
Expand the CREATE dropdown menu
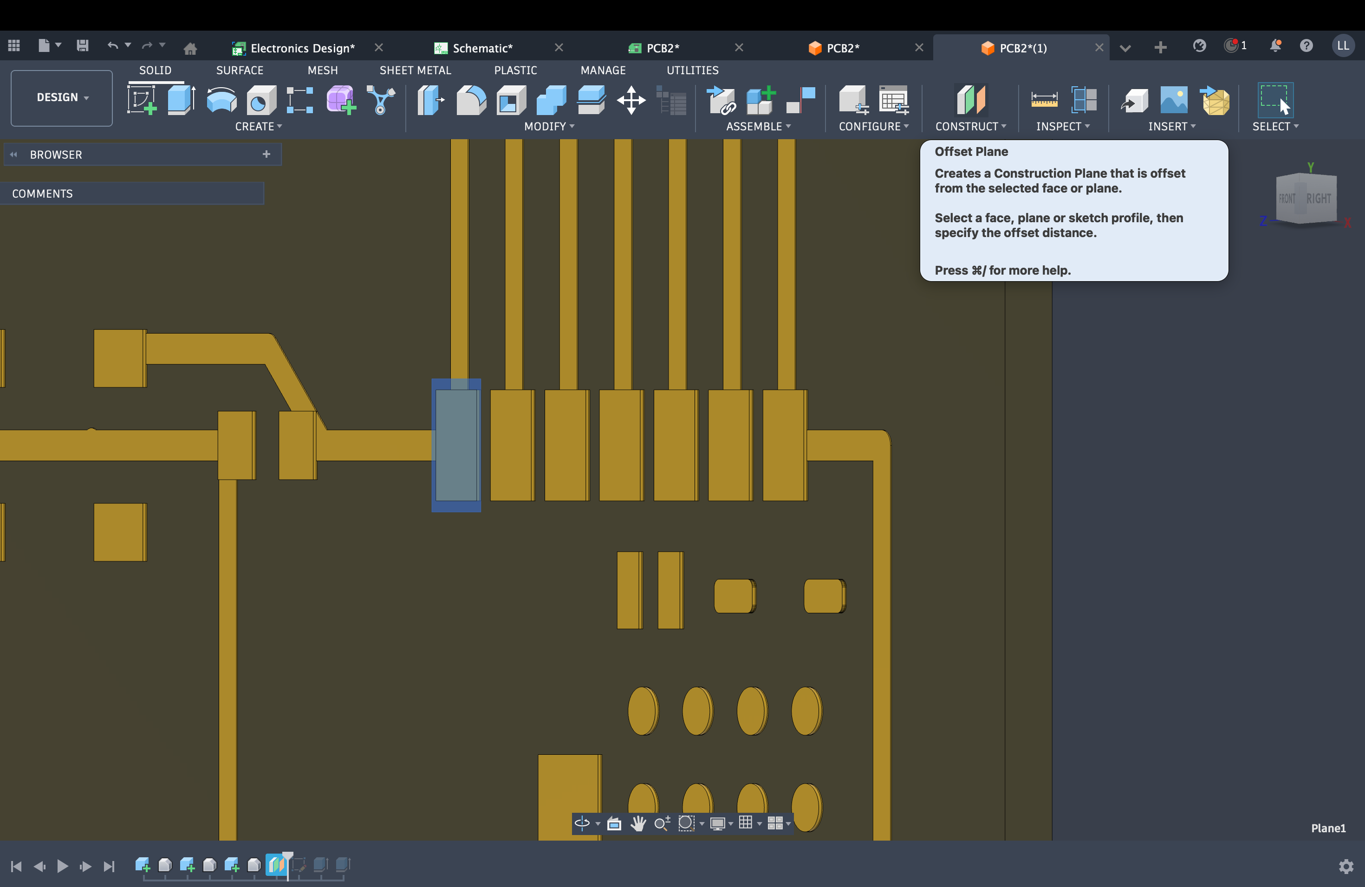[259, 127]
